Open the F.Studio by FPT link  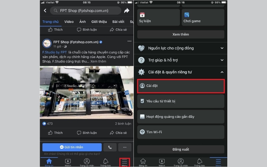pyautogui.click(x=54, y=52)
